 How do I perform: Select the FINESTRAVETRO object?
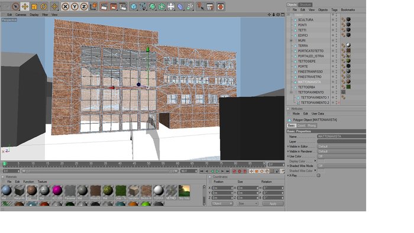pos(310,77)
